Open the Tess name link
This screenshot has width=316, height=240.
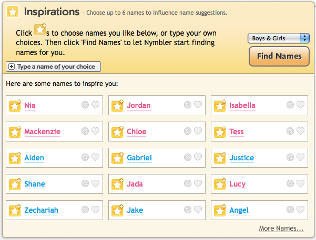[237, 132]
